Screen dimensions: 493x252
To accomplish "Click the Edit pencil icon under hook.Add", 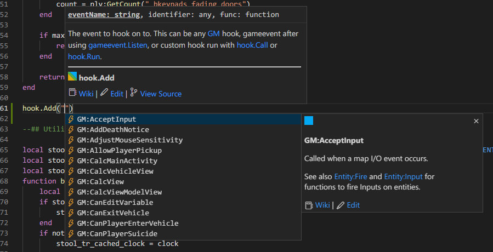I will click(x=104, y=93).
